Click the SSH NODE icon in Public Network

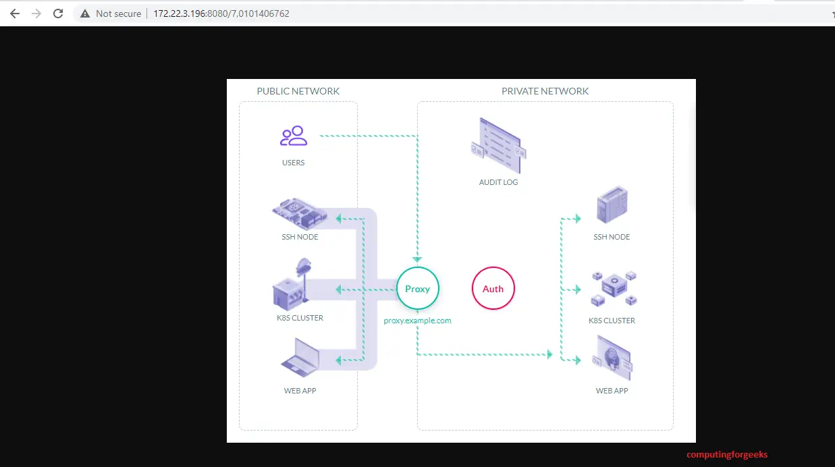click(x=300, y=213)
